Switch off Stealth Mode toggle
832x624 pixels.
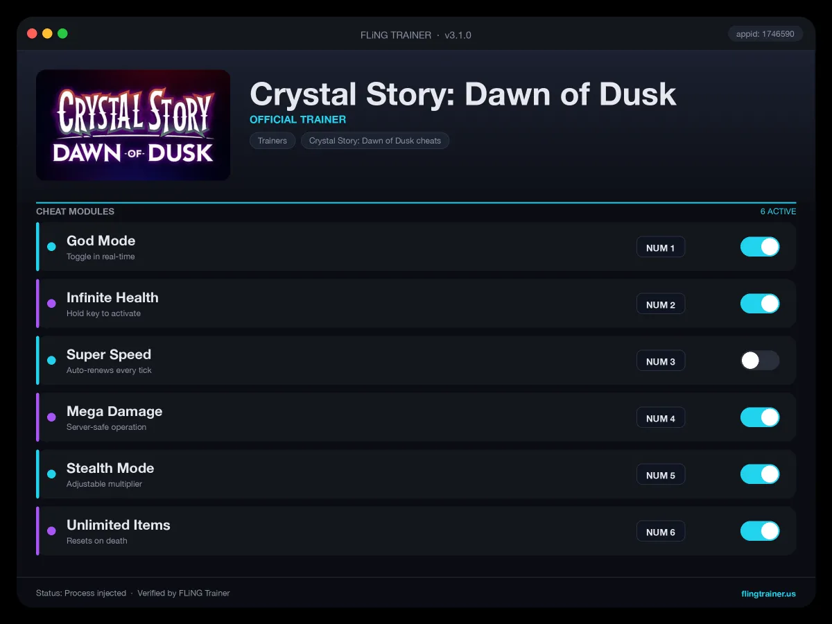[760, 474]
